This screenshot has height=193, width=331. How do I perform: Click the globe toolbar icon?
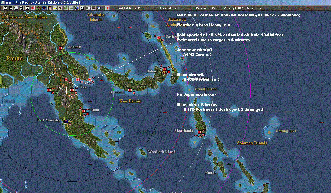pos(77,8)
